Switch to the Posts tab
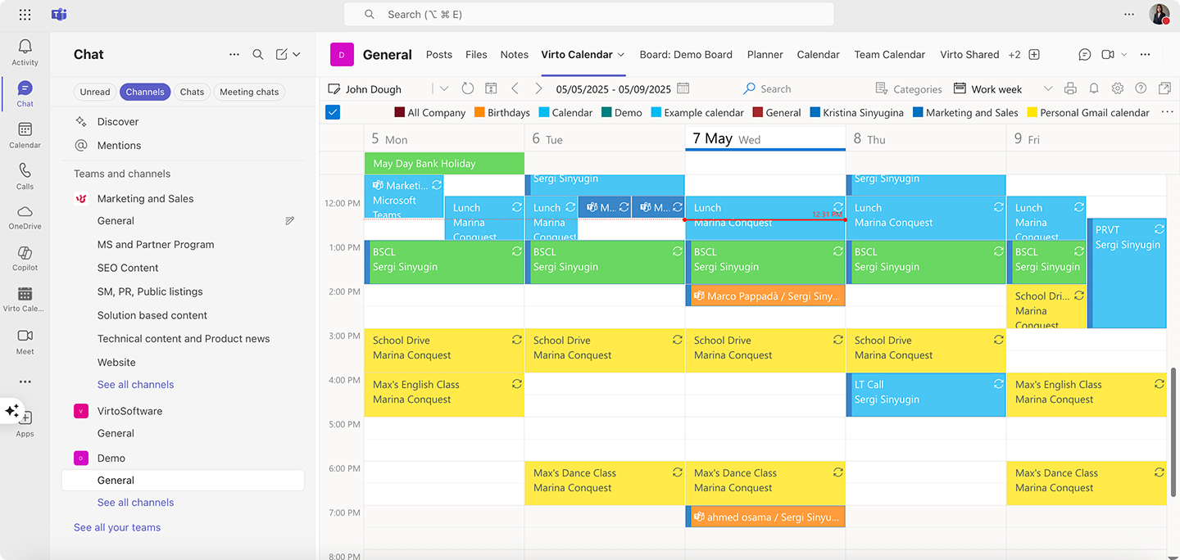Image resolution: width=1180 pixels, height=560 pixels. coord(438,54)
